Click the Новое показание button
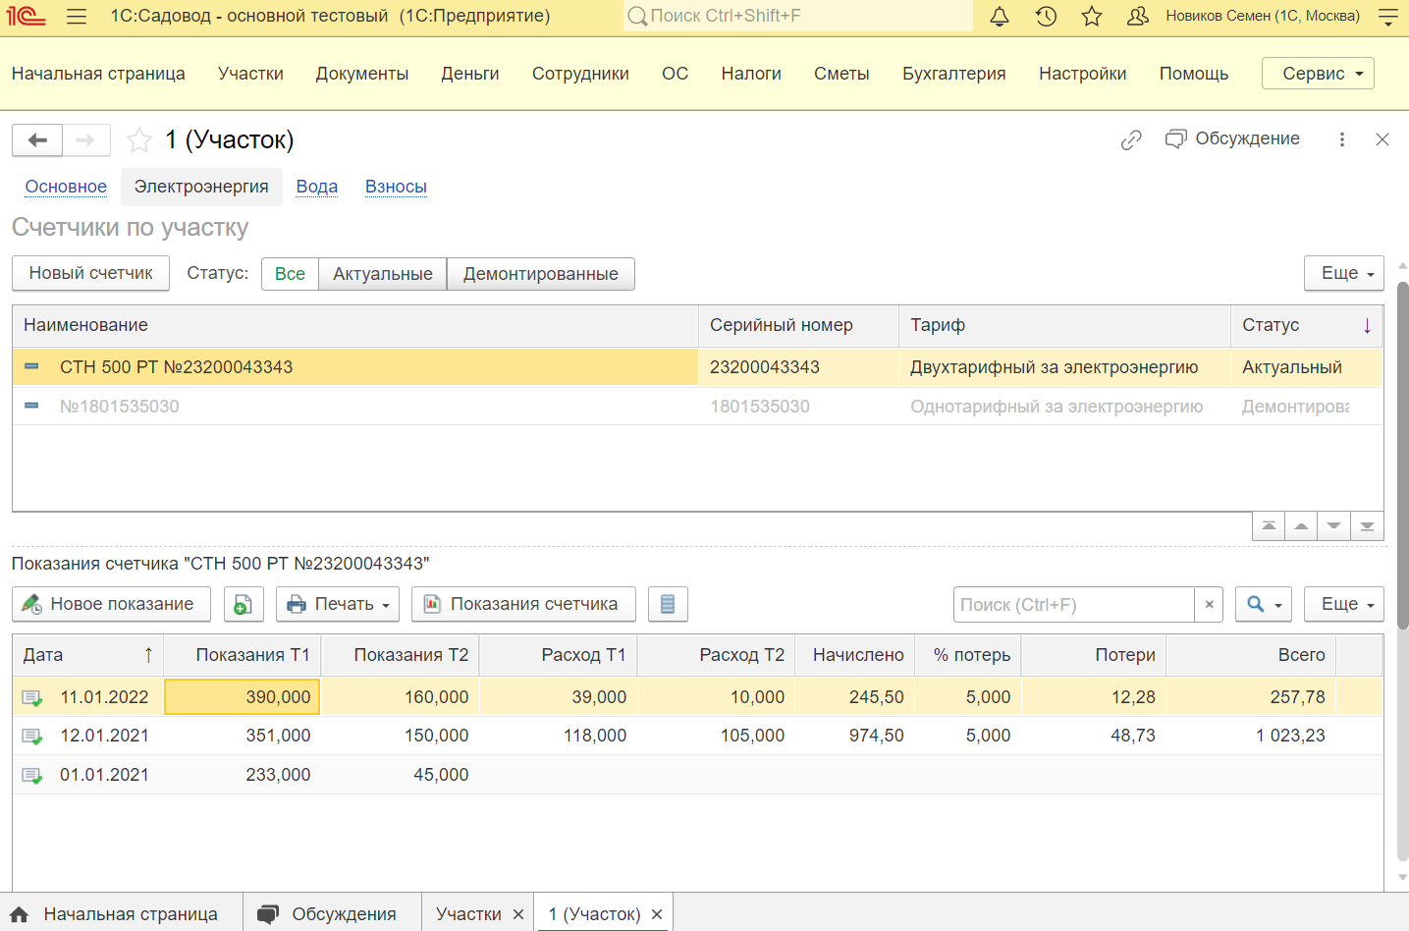1409x931 pixels. pos(111,605)
